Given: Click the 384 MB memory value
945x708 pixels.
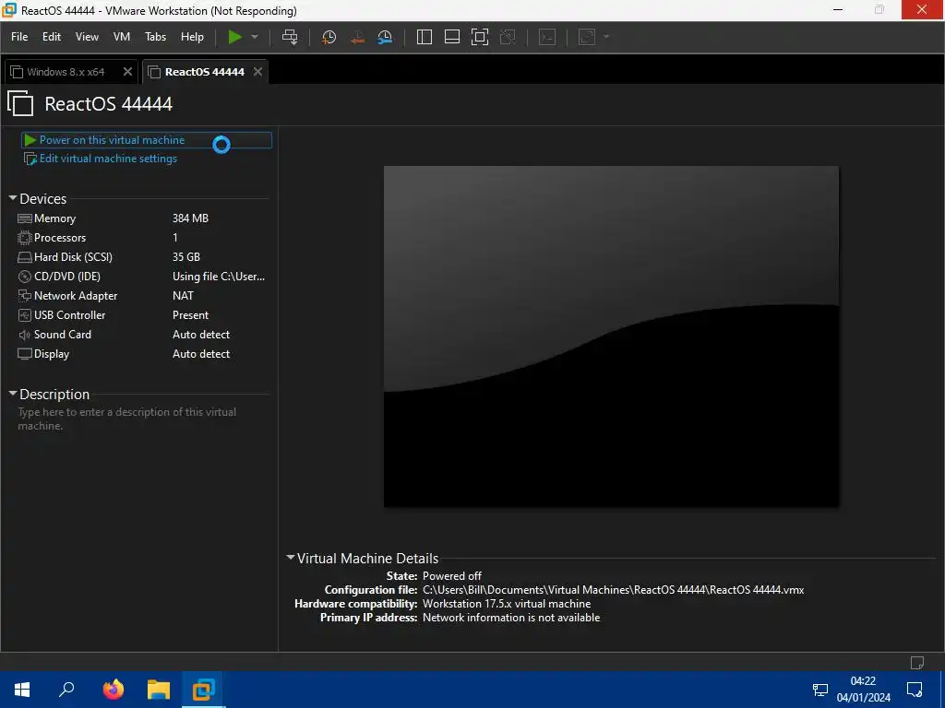Looking at the screenshot, I should [190, 218].
